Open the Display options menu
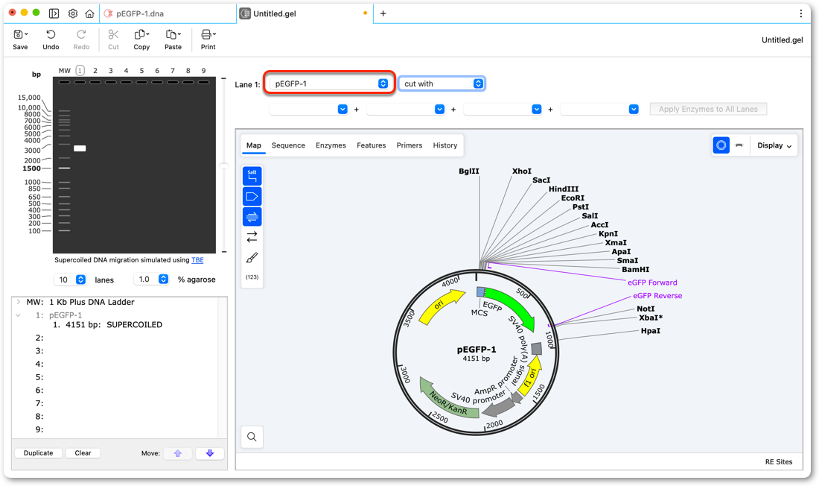The image size is (819, 486). click(x=774, y=145)
